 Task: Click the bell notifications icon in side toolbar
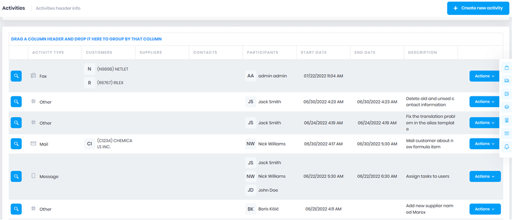click(507, 146)
